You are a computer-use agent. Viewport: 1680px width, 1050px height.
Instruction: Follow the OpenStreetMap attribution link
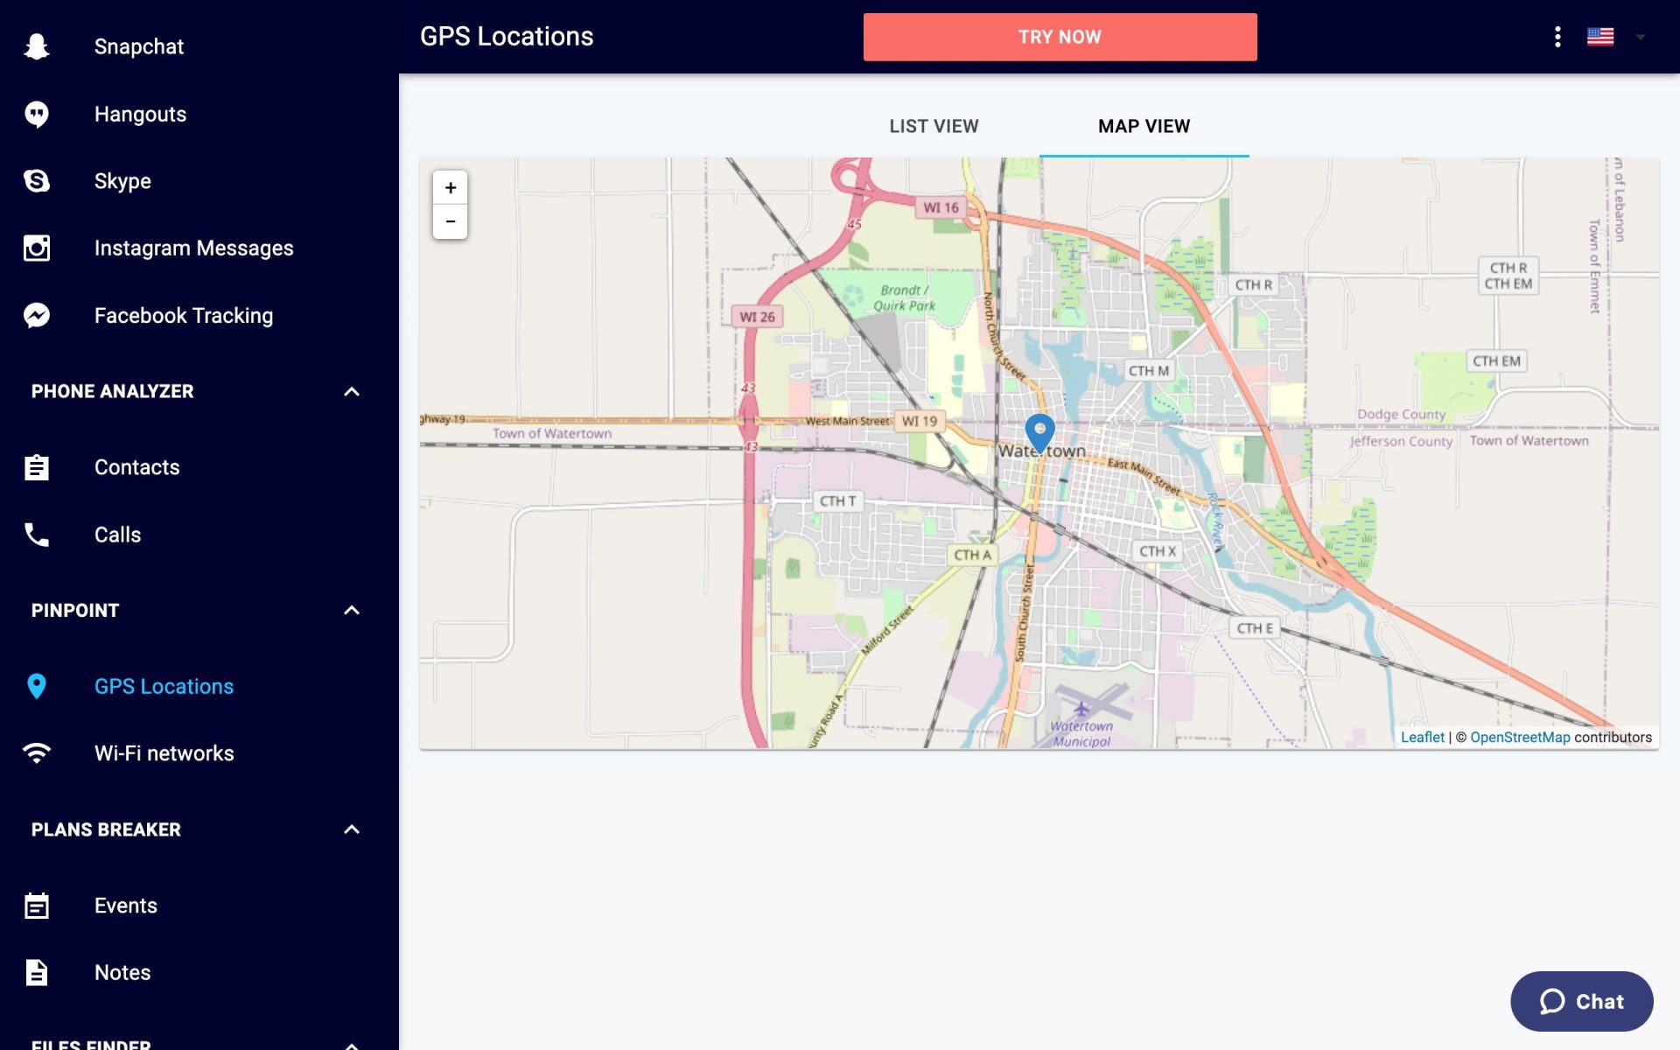coord(1520,738)
